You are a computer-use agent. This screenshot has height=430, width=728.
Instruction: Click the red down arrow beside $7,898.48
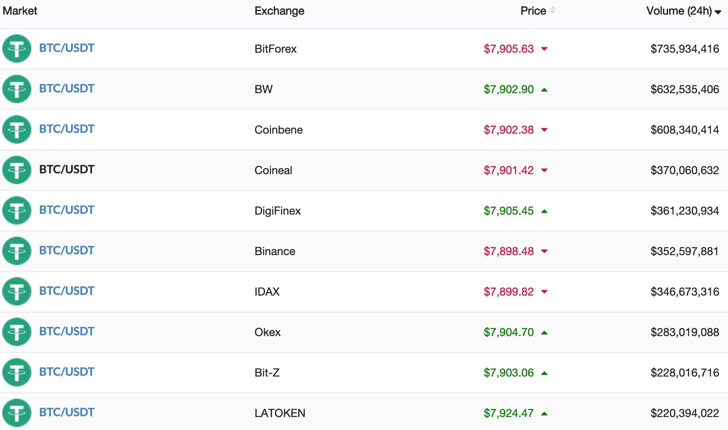pos(544,251)
